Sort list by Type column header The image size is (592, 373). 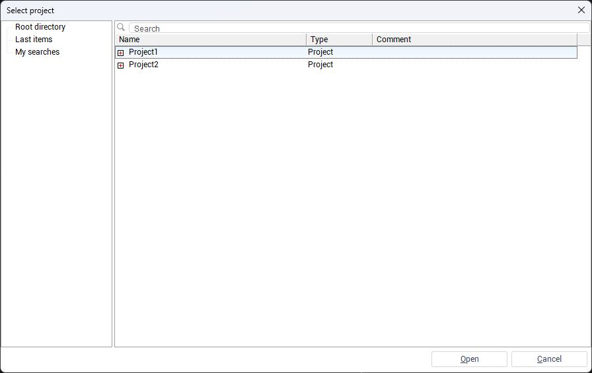(x=339, y=40)
